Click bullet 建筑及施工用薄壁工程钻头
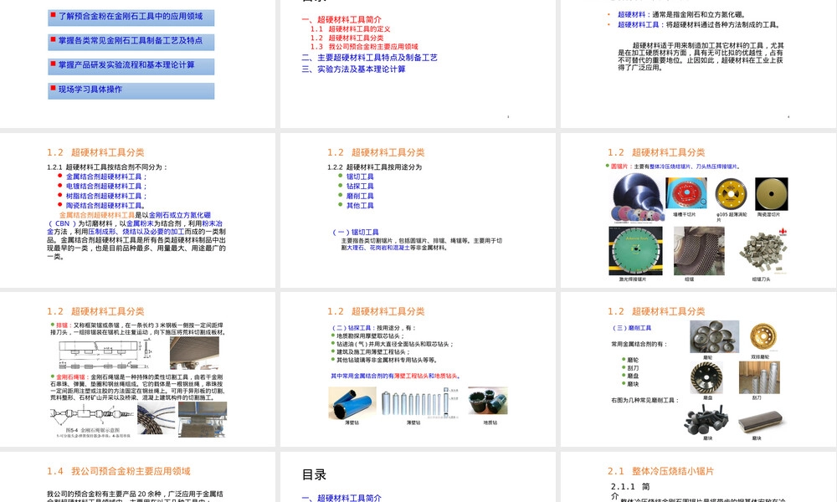The width and height of the screenshot is (837, 502). 372,352
